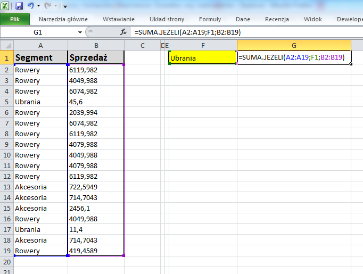Click cell B17 with value 11,4

[96, 229]
